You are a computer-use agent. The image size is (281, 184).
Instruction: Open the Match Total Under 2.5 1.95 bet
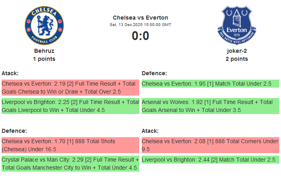coord(210,84)
